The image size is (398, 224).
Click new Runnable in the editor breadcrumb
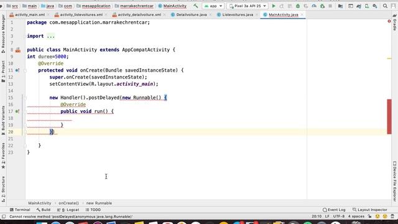pyautogui.click(x=99, y=203)
